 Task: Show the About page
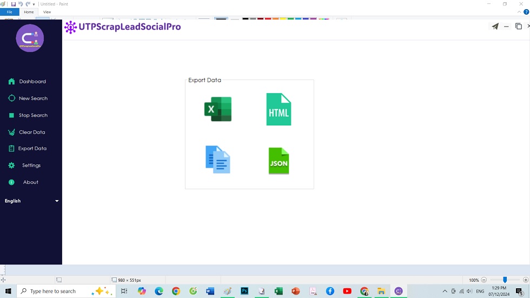[30, 182]
